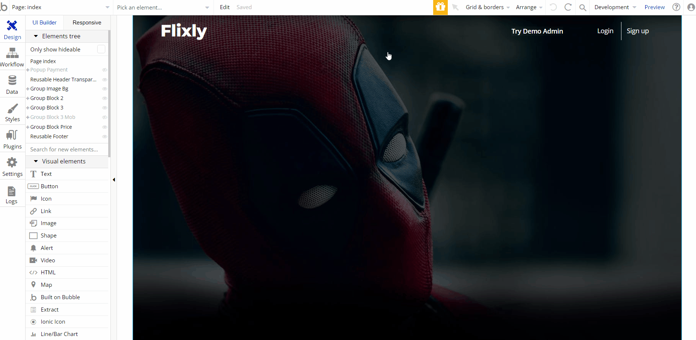Viewport: 696px width, 340px height.
Task: Click the redo arrow icon
Action: point(568,7)
